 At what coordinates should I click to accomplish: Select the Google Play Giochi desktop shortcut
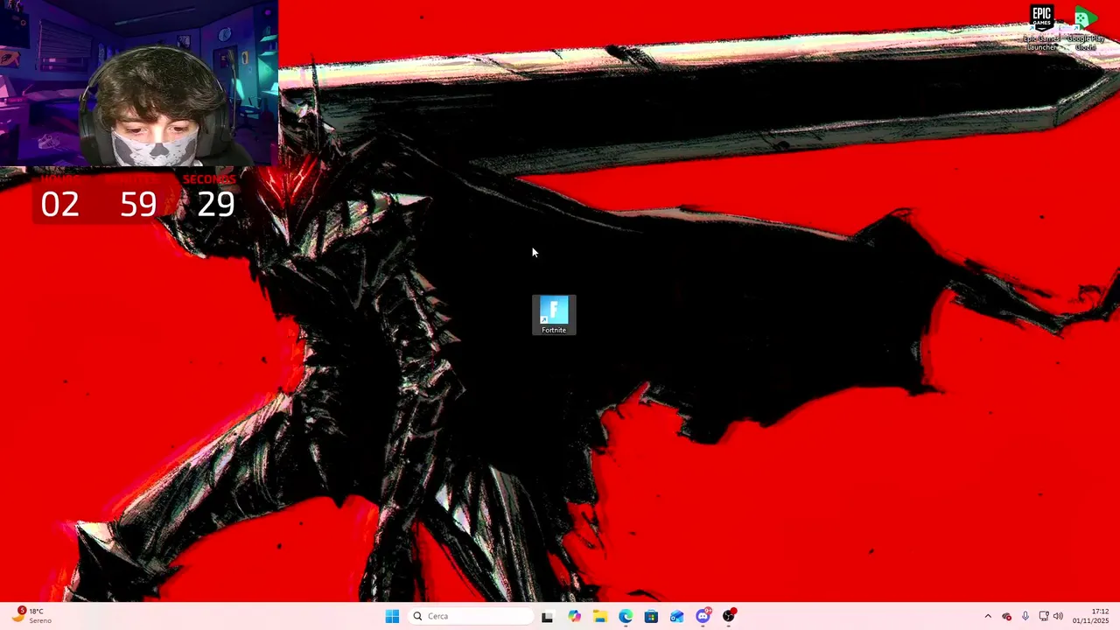(x=1085, y=28)
